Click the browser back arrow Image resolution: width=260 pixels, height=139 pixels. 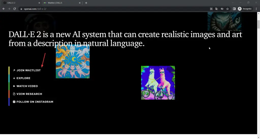click(x=4, y=9)
